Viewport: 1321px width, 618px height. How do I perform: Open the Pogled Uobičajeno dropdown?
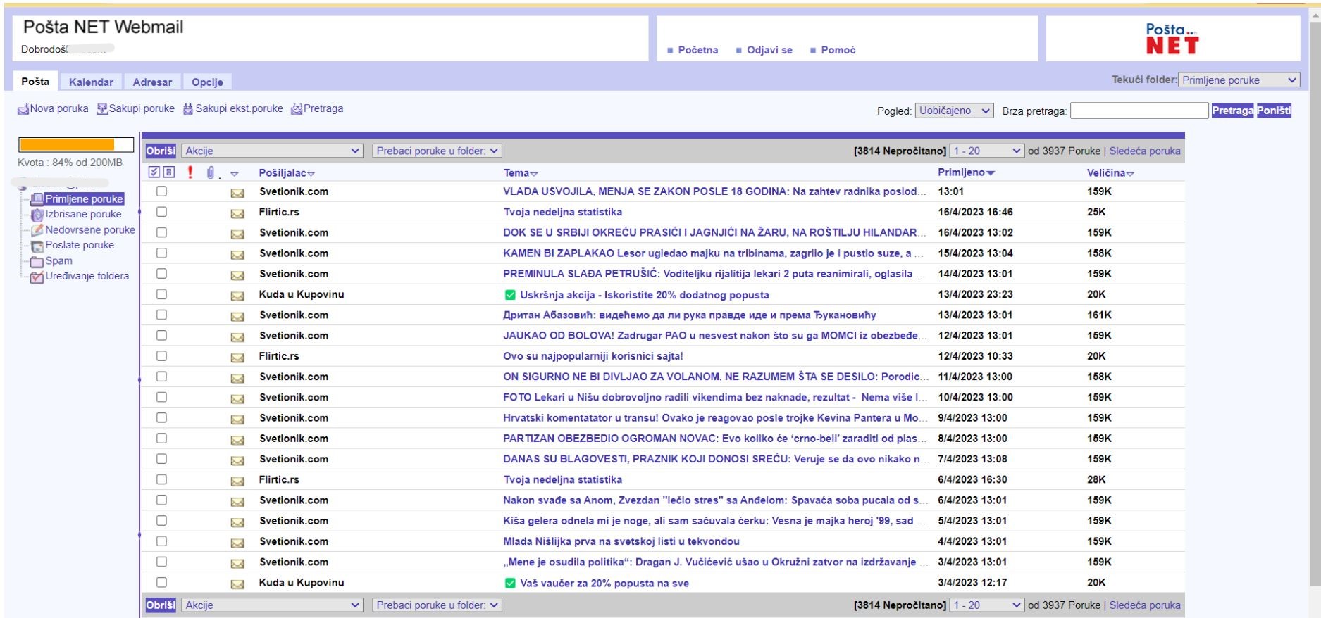click(955, 111)
